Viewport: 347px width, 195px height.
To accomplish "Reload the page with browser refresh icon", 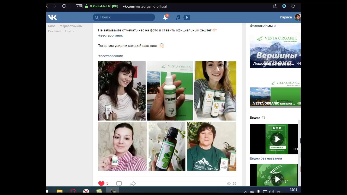I will coord(64,6).
